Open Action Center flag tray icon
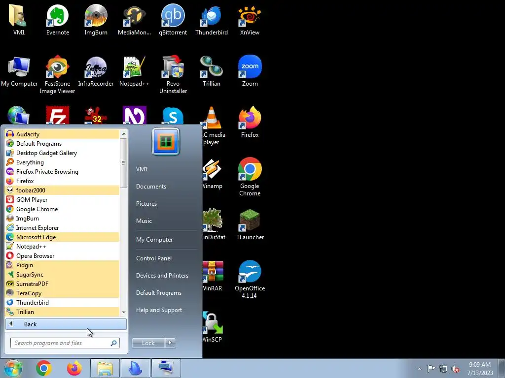The image size is (505, 378). [x=431, y=369]
